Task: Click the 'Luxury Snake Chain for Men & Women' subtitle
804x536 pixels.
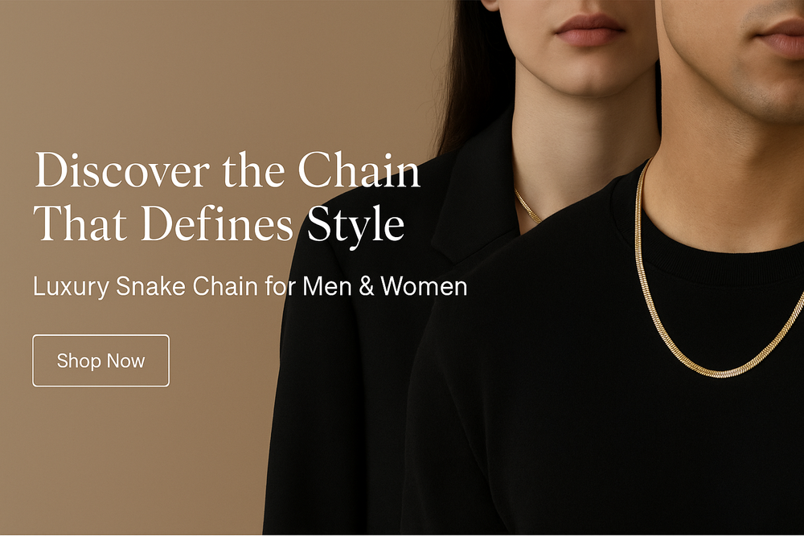Action: pos(250,286)
